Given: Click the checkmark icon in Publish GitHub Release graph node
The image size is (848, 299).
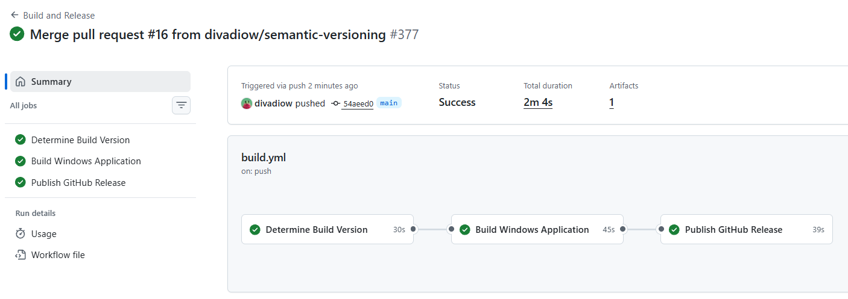Looking at the screenshot, I should coord(674,229).
